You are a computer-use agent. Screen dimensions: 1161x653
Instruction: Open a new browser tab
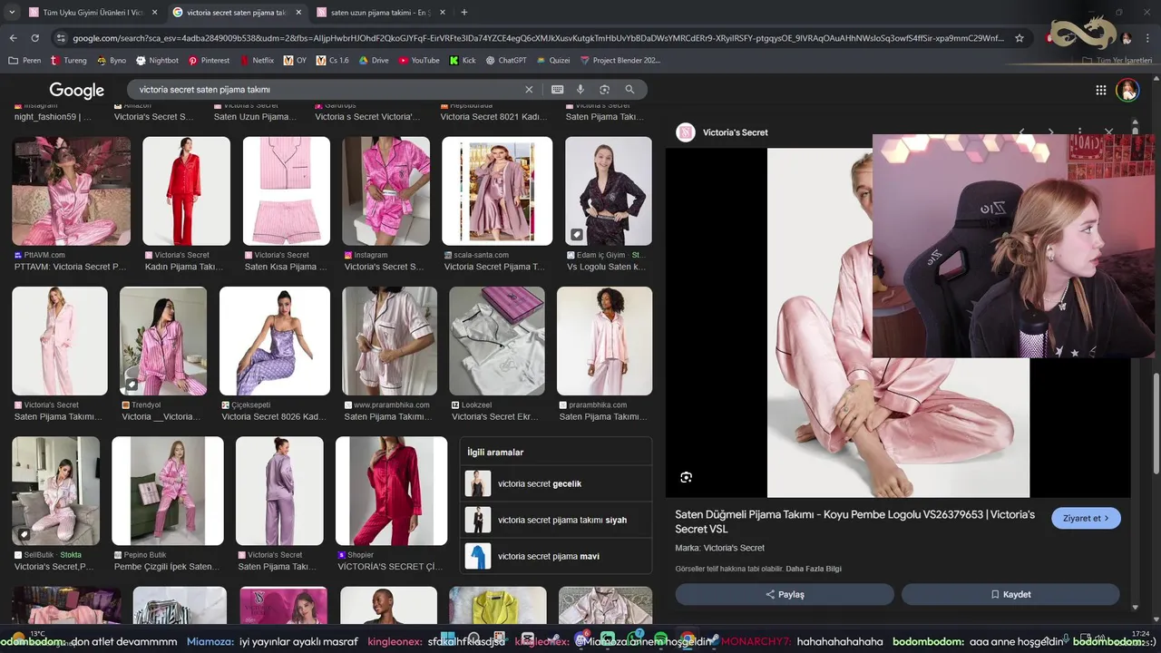[464, 13]
